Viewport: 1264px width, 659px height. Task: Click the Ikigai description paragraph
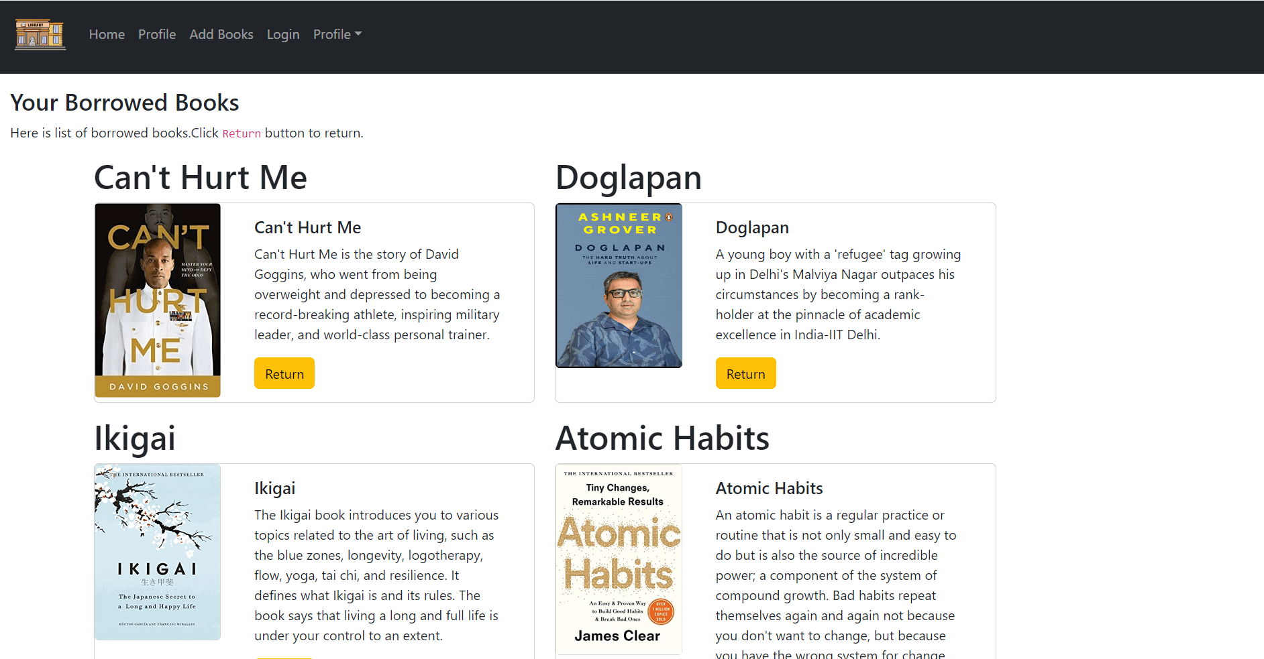tap(377, 575)
